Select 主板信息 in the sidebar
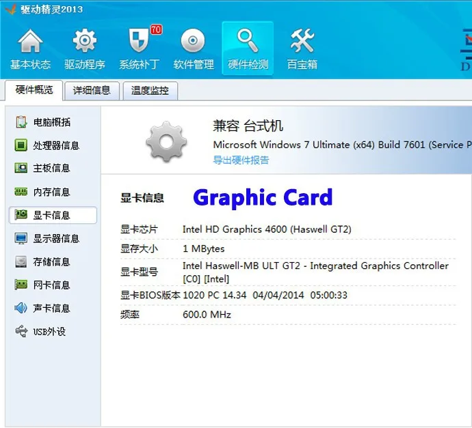Image resolution: width=472 pixels, height=428 pixels. 52,168
